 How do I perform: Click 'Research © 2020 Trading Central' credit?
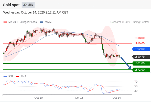point(130,22)
